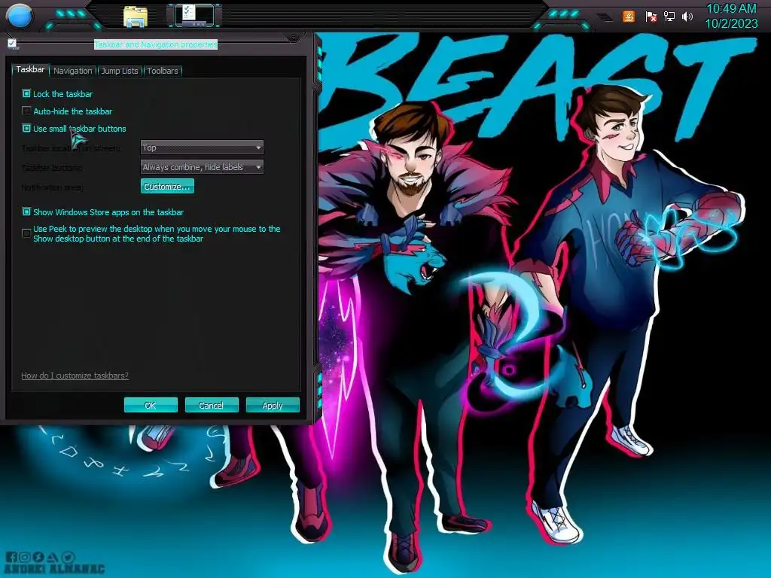Open the 'Always combine, hide labels' dropdown
Image resolution: width=771 pixels, height=578 pixels.
point(202,167)
